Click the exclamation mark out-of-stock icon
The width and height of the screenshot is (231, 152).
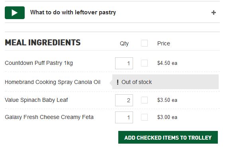point(117,82)
